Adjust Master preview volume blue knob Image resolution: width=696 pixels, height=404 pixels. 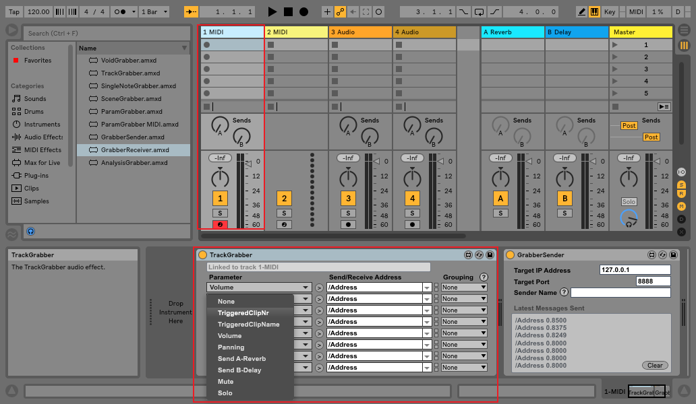pyautogui.click(x=629, y=218)
